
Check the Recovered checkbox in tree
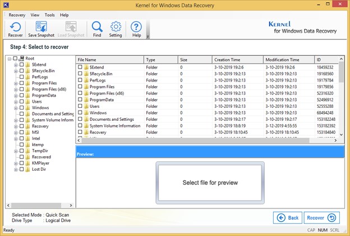point(21,157)
